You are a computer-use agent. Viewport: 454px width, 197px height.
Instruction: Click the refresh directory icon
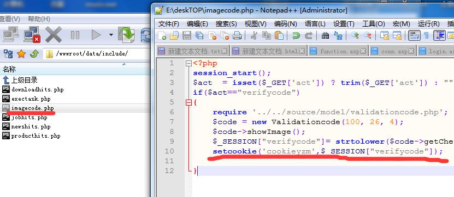point(145,35)
